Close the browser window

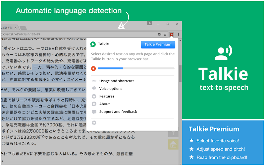pyautogui.click(x=177, y=24)
